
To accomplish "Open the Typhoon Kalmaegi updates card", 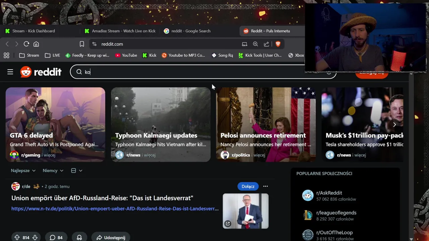I will click(x=161, y=125).
